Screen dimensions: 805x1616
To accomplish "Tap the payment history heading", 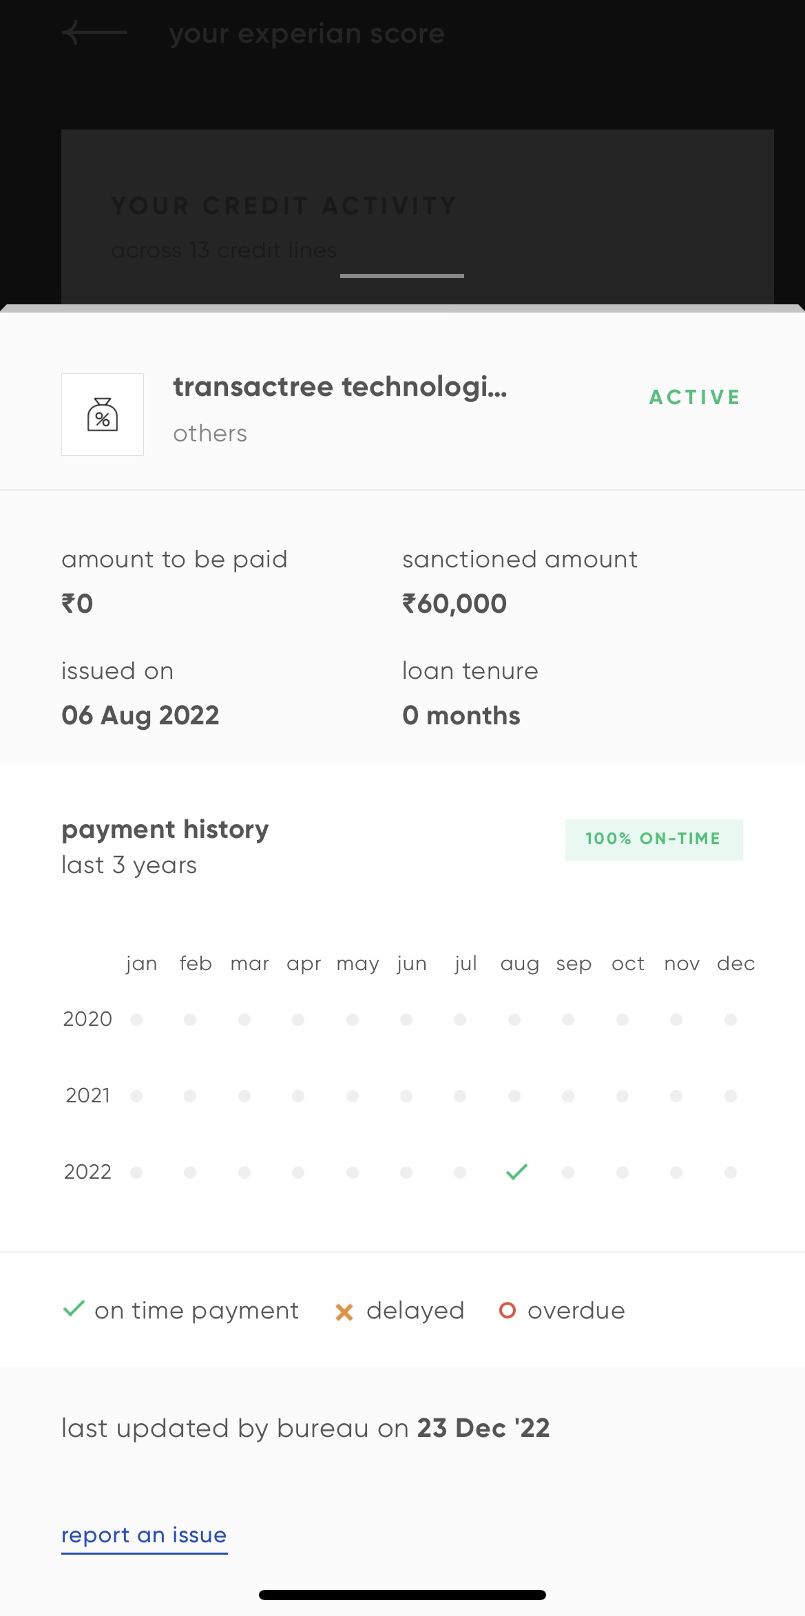I will pos(165,829).
